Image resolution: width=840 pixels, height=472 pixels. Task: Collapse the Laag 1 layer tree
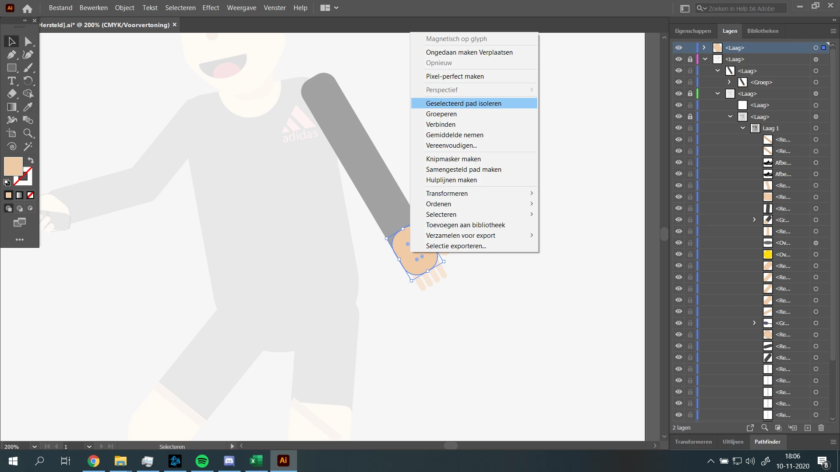click(x=743, y=128)
